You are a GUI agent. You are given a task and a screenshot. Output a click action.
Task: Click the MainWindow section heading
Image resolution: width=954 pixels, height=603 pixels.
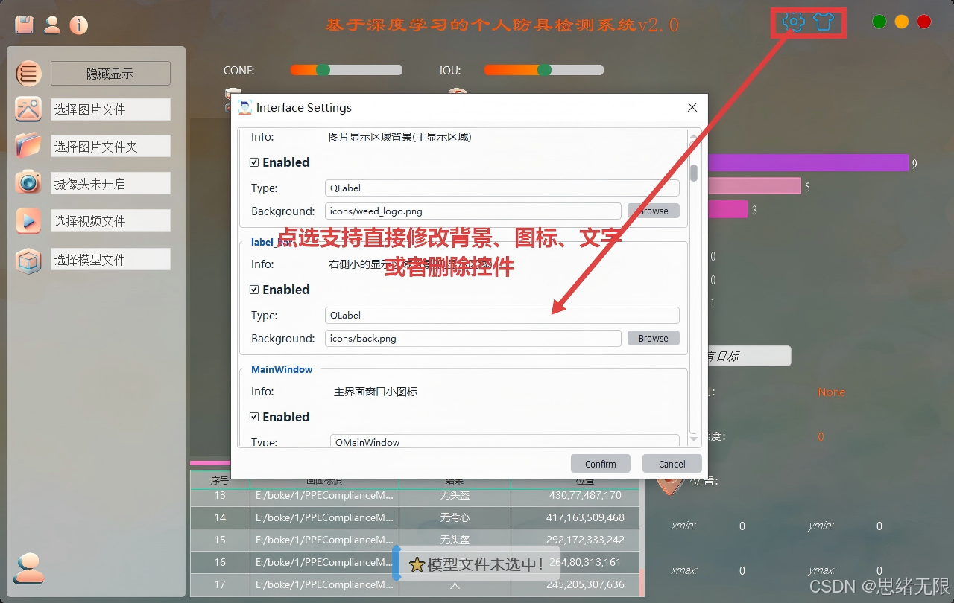(282, 369)
